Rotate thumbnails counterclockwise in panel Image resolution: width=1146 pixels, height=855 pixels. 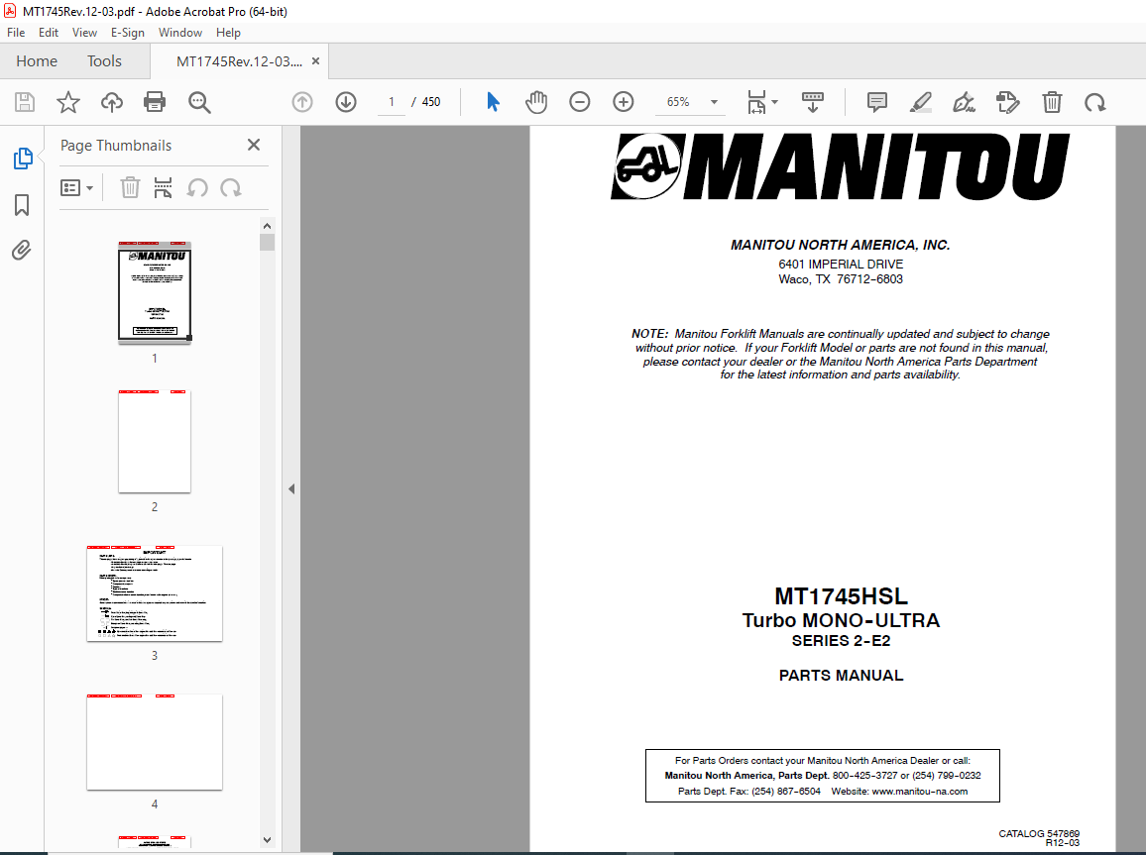pyautogui.click(x=197, y=187)
